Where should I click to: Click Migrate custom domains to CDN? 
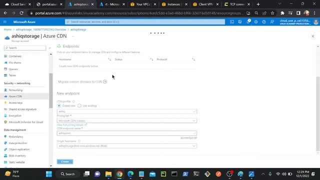[x=82, y=82]
